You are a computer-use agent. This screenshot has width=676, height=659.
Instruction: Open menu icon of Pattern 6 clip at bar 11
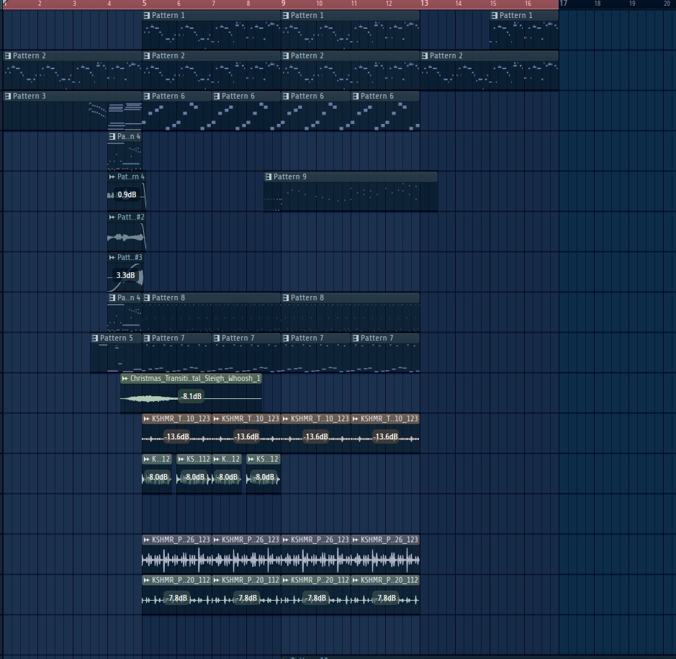(355, 97)
